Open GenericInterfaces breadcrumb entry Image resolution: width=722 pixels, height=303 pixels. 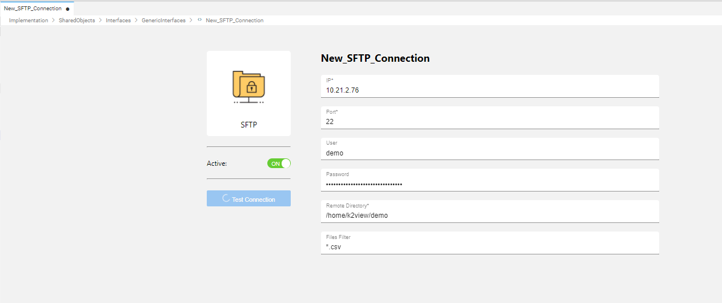[163, 21]
